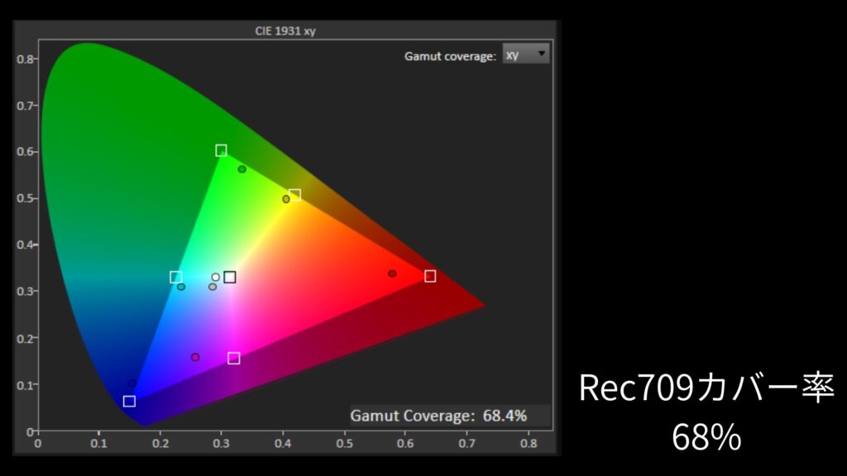Image resolution: width=847 pixels, height=476 pixels.
Task: Select the magenta secondary target square
Action: pyautogui.click(x=234, y=358)
